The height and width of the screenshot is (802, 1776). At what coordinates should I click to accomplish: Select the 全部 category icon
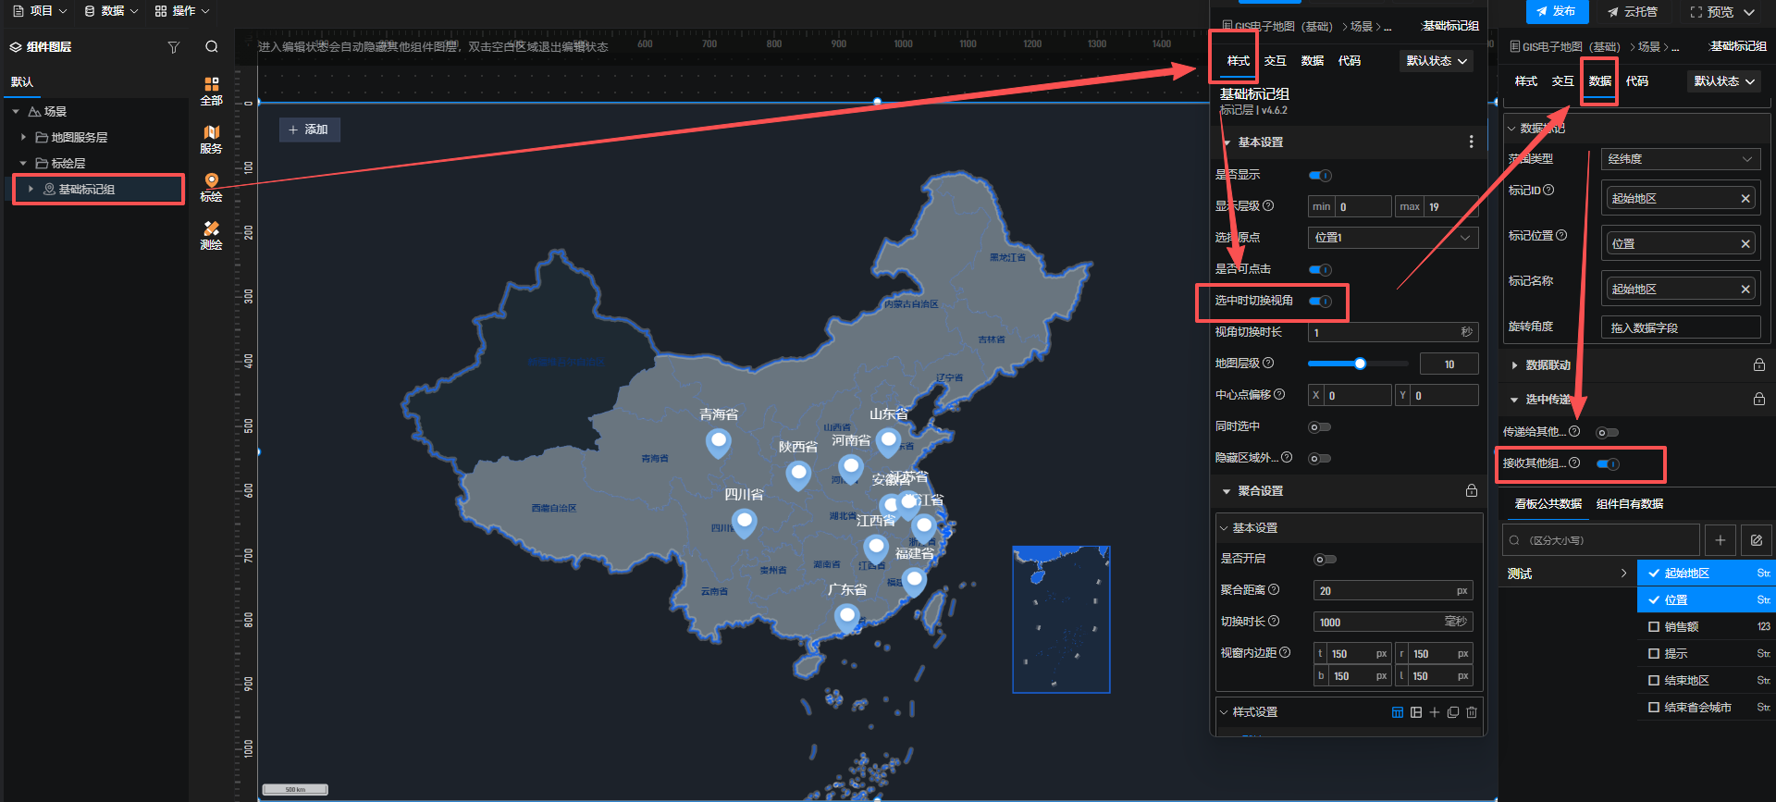tap(212, 90)
